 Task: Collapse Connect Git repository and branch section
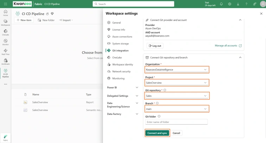point(240,57)
